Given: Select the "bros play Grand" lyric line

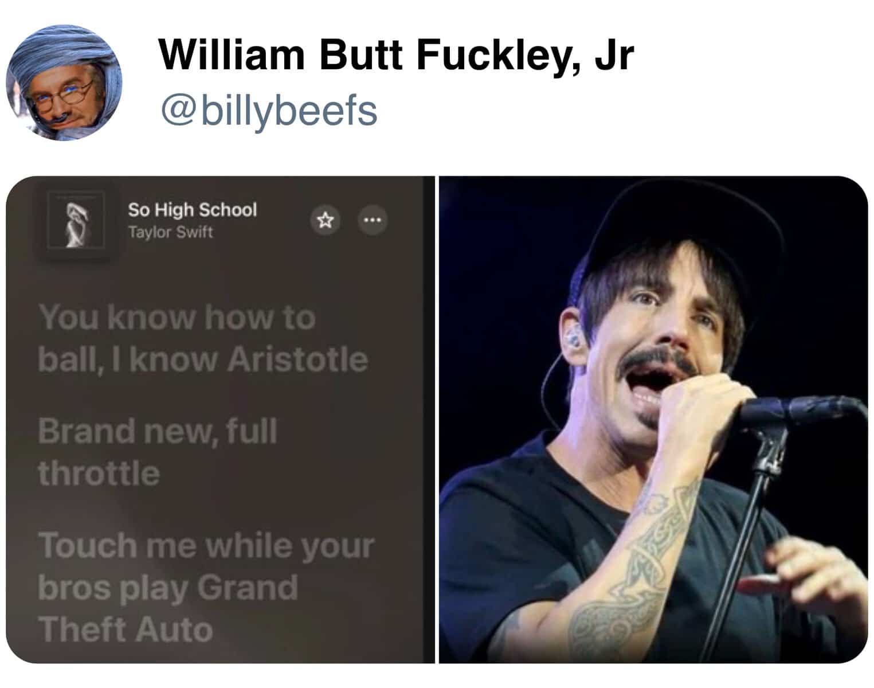Looking at the screenshot, I should pos(168,588).
